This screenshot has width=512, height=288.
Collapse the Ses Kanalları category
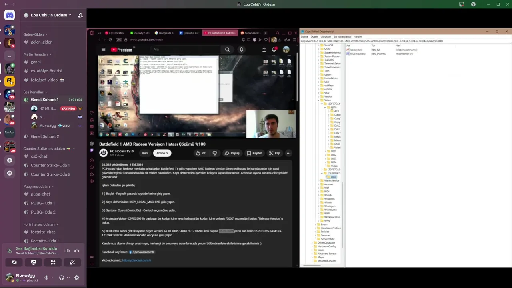[36, 92]
